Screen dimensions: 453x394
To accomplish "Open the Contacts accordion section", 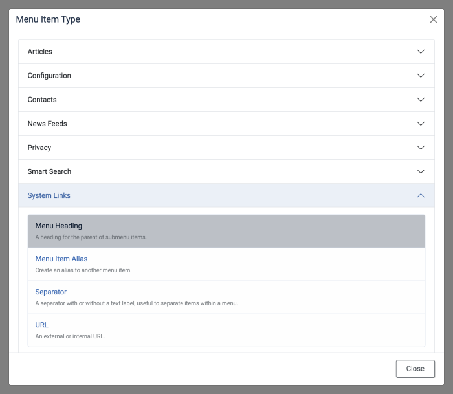I will [42, 100].
